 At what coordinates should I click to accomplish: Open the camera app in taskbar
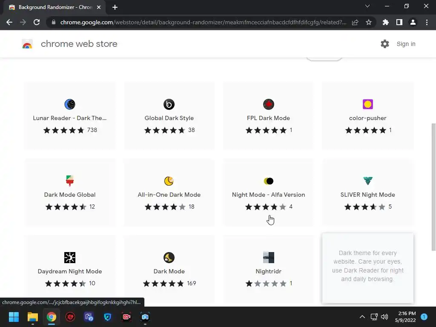(x=145, y=317)
